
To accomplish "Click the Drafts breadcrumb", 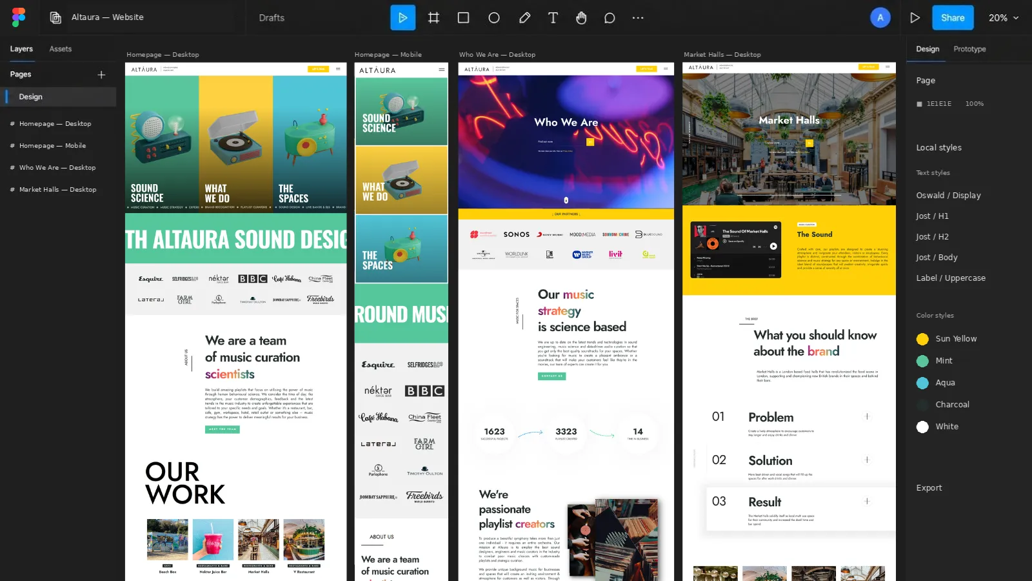I will pos(272,17).
